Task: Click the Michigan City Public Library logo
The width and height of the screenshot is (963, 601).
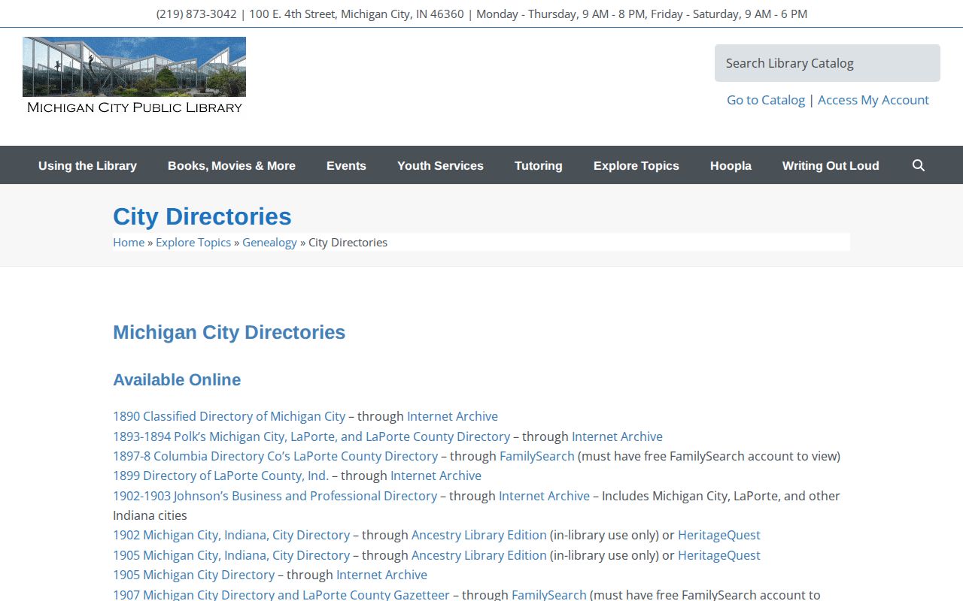Action: pos(134,76)
